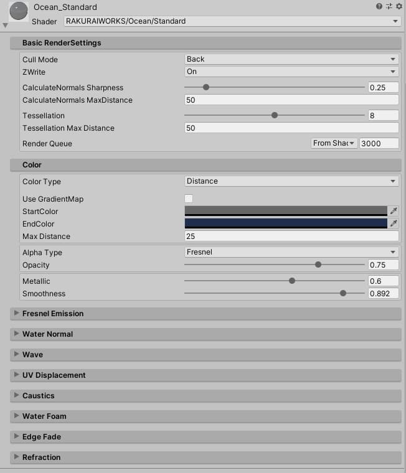406x473 pixels.
Task: Click the Basic RenderSettings header
Action: tap(205, 43)
